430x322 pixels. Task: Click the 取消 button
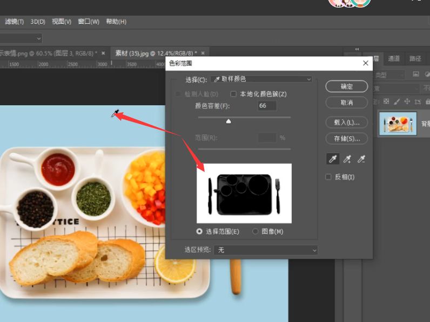pos(347,102)
